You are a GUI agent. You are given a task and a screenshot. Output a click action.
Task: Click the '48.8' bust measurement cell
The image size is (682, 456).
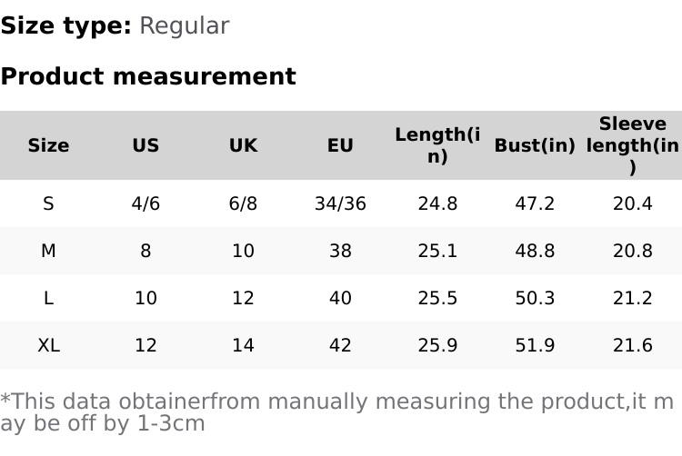click(x=535, y=251)
